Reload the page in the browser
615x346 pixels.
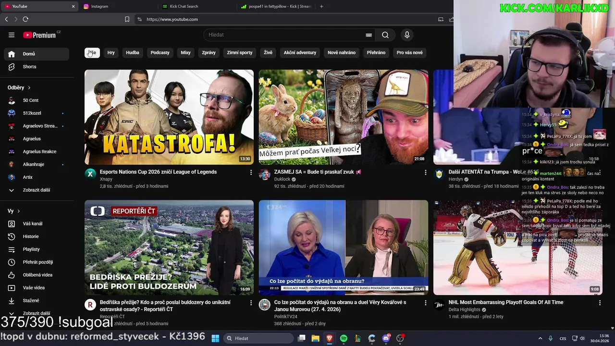pos(25,19)
